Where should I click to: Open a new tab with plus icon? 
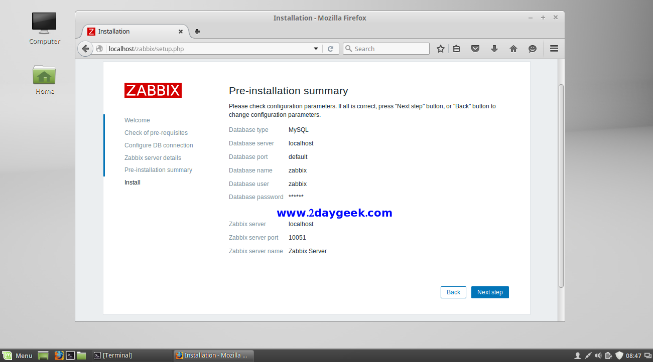(197, 31)
